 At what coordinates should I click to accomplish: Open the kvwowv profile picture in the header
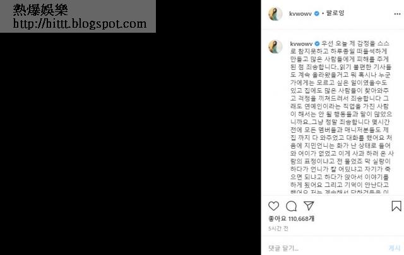tap(275, 14)
